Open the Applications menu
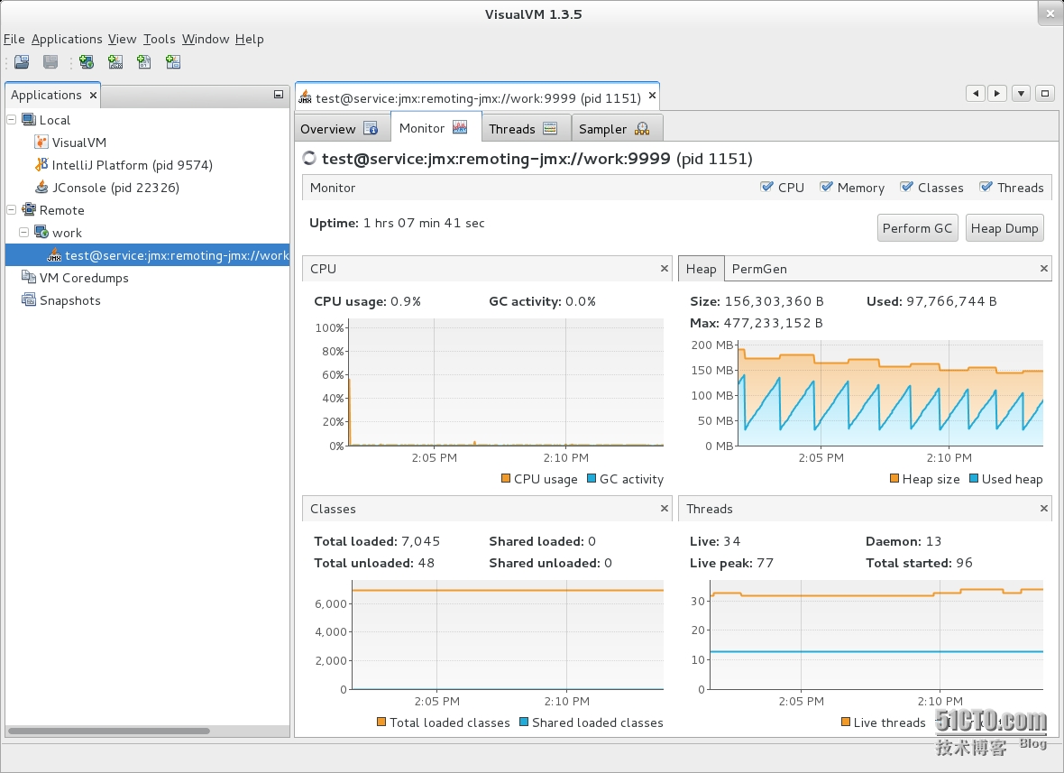 pyautogui.click(x=67, y=40)
